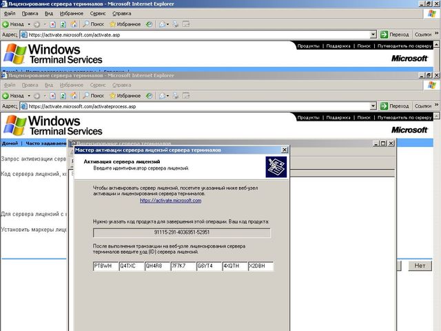The width and height of the screenshot is (441, 331).
Task: Expand address dropdown of activateprocess.asp bar
Action: click(x=373, y=106)
